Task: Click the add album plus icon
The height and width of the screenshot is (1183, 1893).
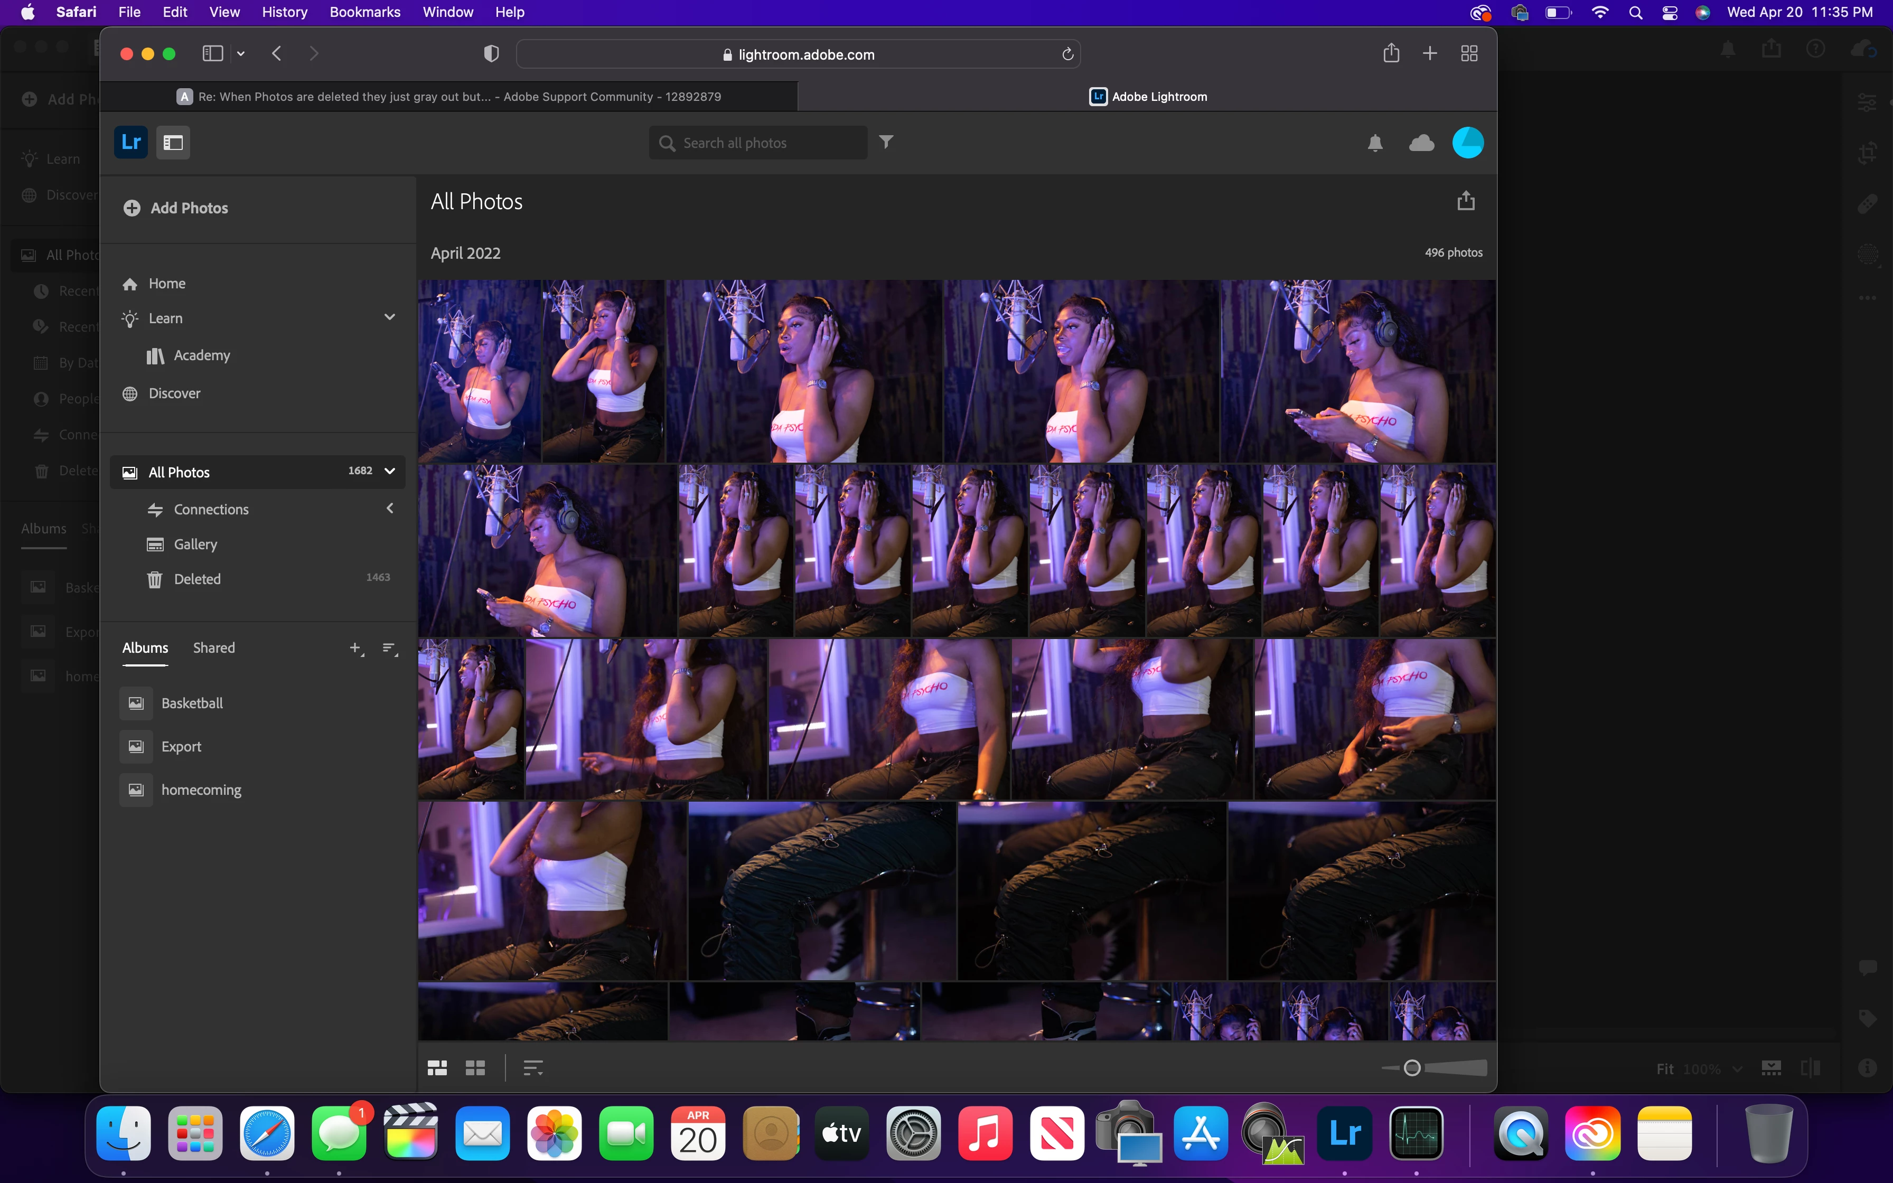Action: [356, 648]
